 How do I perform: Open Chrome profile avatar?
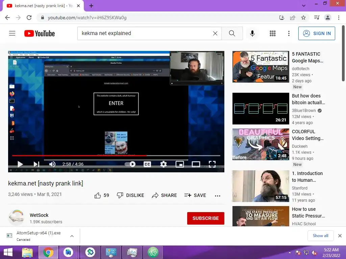tap(328, 18)
